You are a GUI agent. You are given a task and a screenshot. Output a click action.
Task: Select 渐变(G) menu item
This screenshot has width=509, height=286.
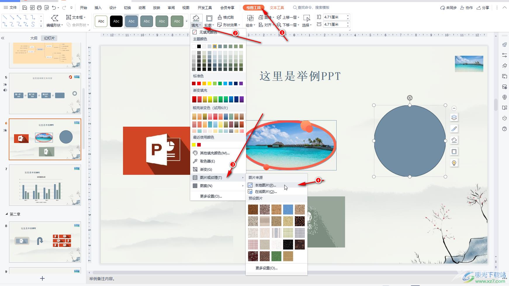218,169
